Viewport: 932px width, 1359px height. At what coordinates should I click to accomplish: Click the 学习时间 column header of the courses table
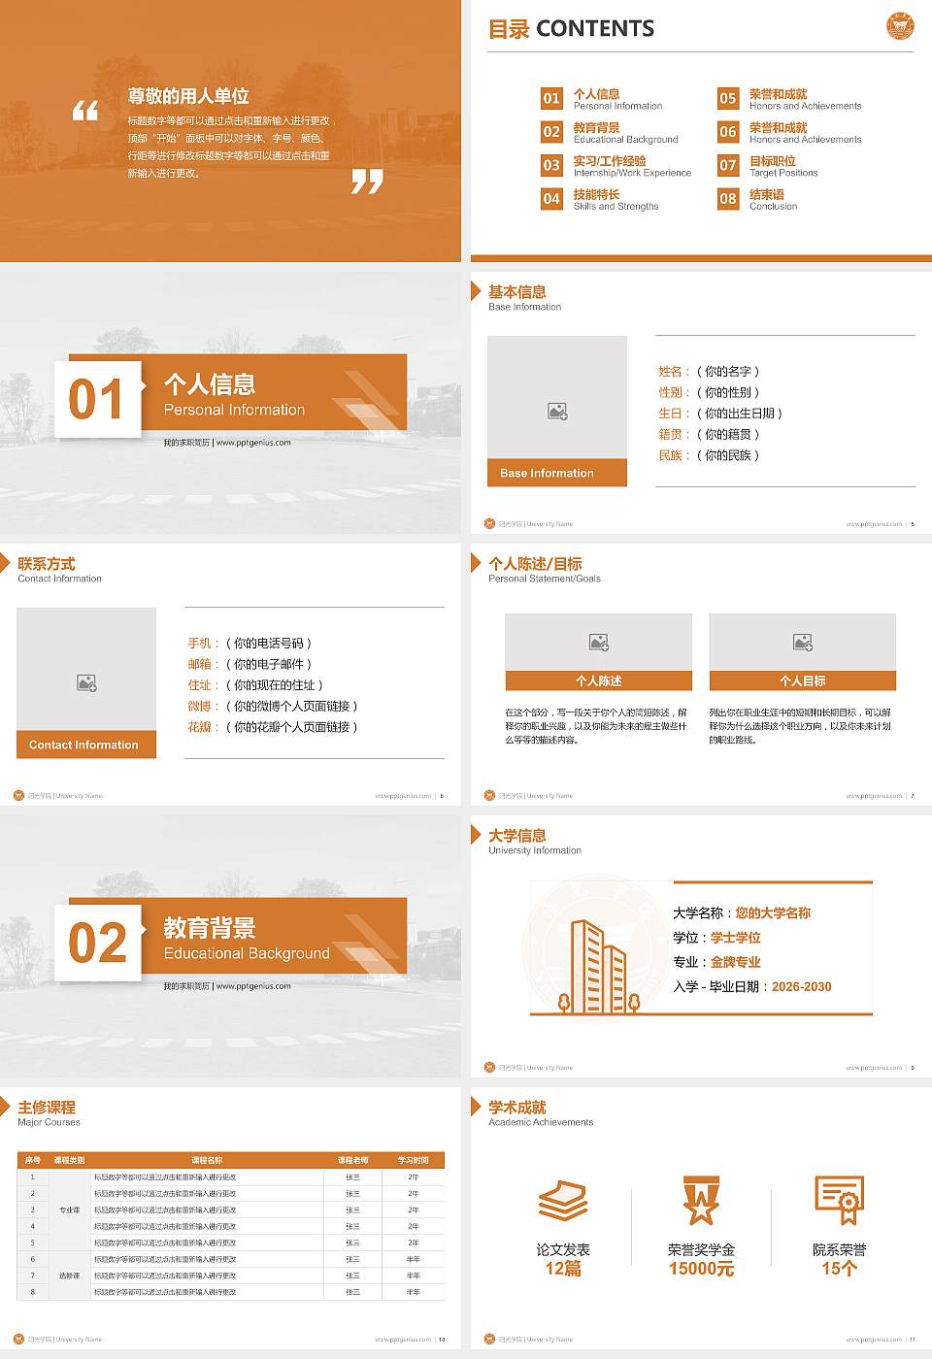tap(413, 1158)
